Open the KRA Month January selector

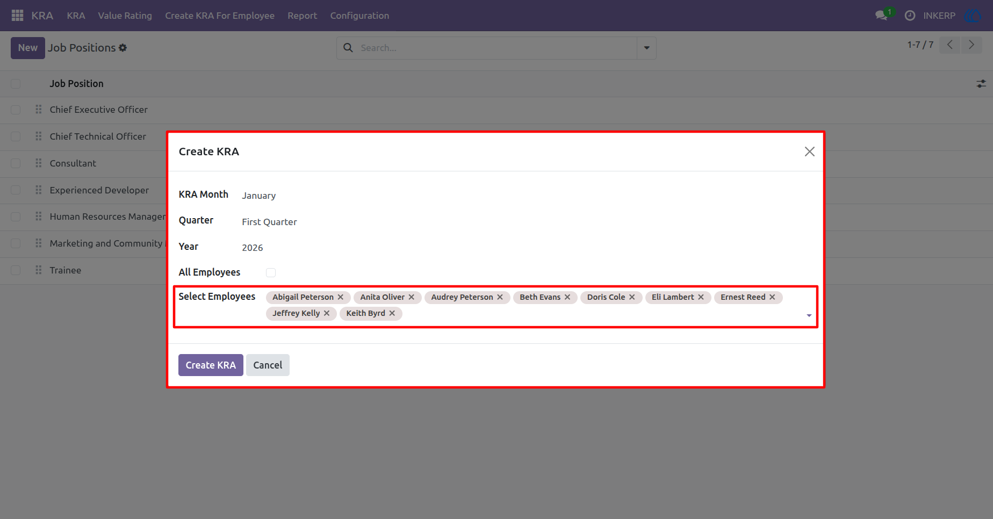pyautogui.click(x=258, y=196)
